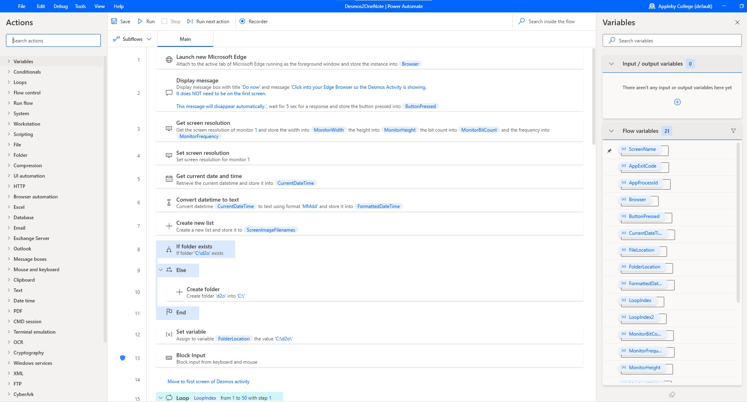The width and height of the screenshot is (747, 402).
Task: Select LoopIndex2 flow variable
Action: coord(641,317)
